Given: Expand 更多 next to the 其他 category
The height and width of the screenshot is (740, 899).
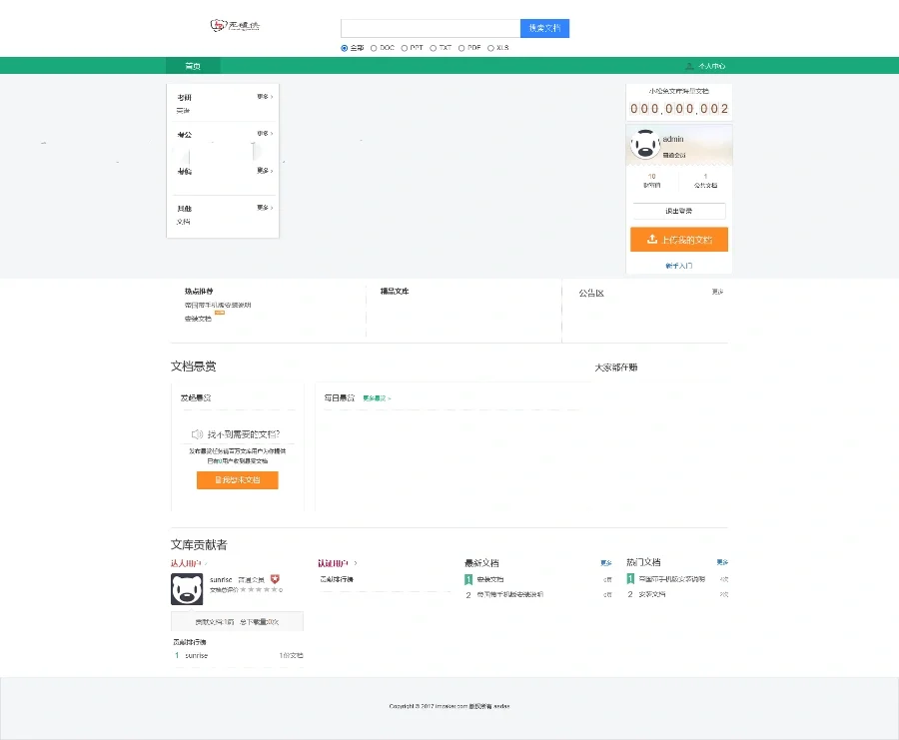Looking at the screenshot, I should 265,208.
